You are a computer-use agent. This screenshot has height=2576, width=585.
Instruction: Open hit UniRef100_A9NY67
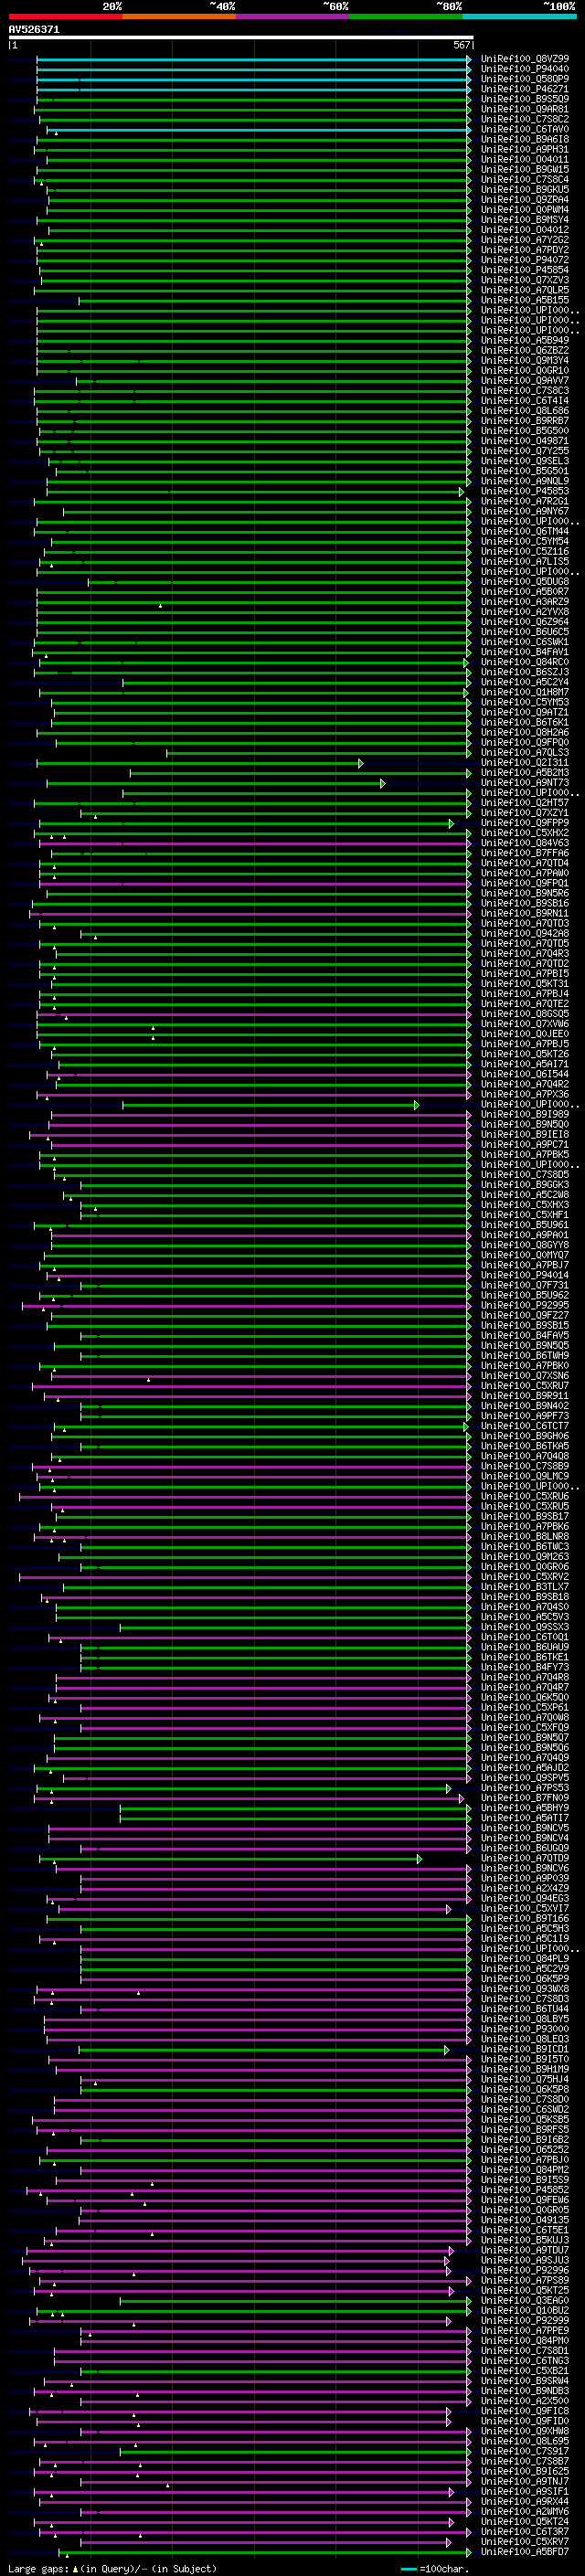click(525, 511)
